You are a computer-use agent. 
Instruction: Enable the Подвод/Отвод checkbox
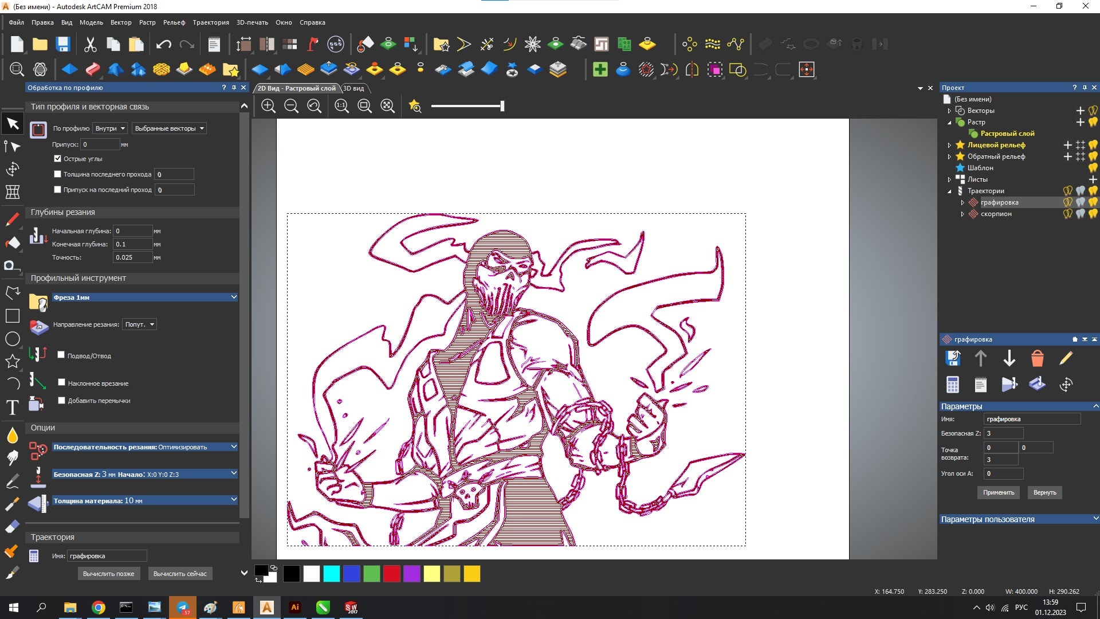(61, 355)
